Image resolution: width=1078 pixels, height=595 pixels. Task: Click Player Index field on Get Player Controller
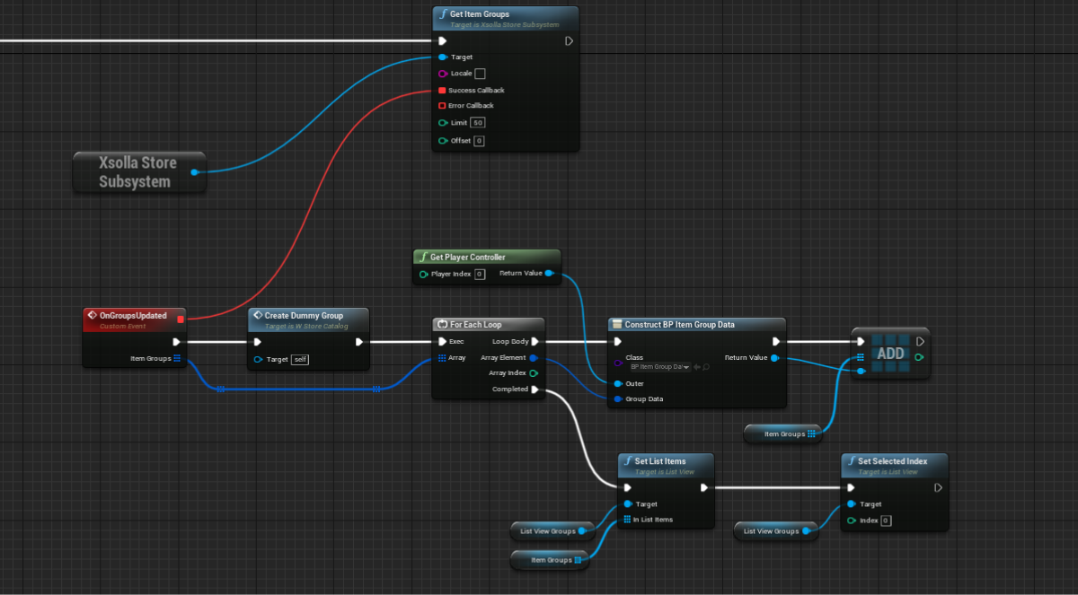[x=480, y=274]
